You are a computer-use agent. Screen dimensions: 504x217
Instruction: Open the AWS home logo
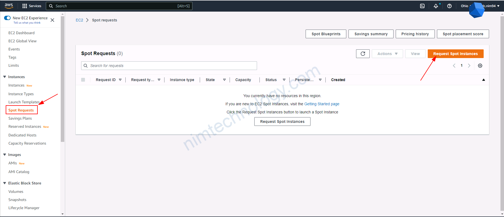pos(9,6)
